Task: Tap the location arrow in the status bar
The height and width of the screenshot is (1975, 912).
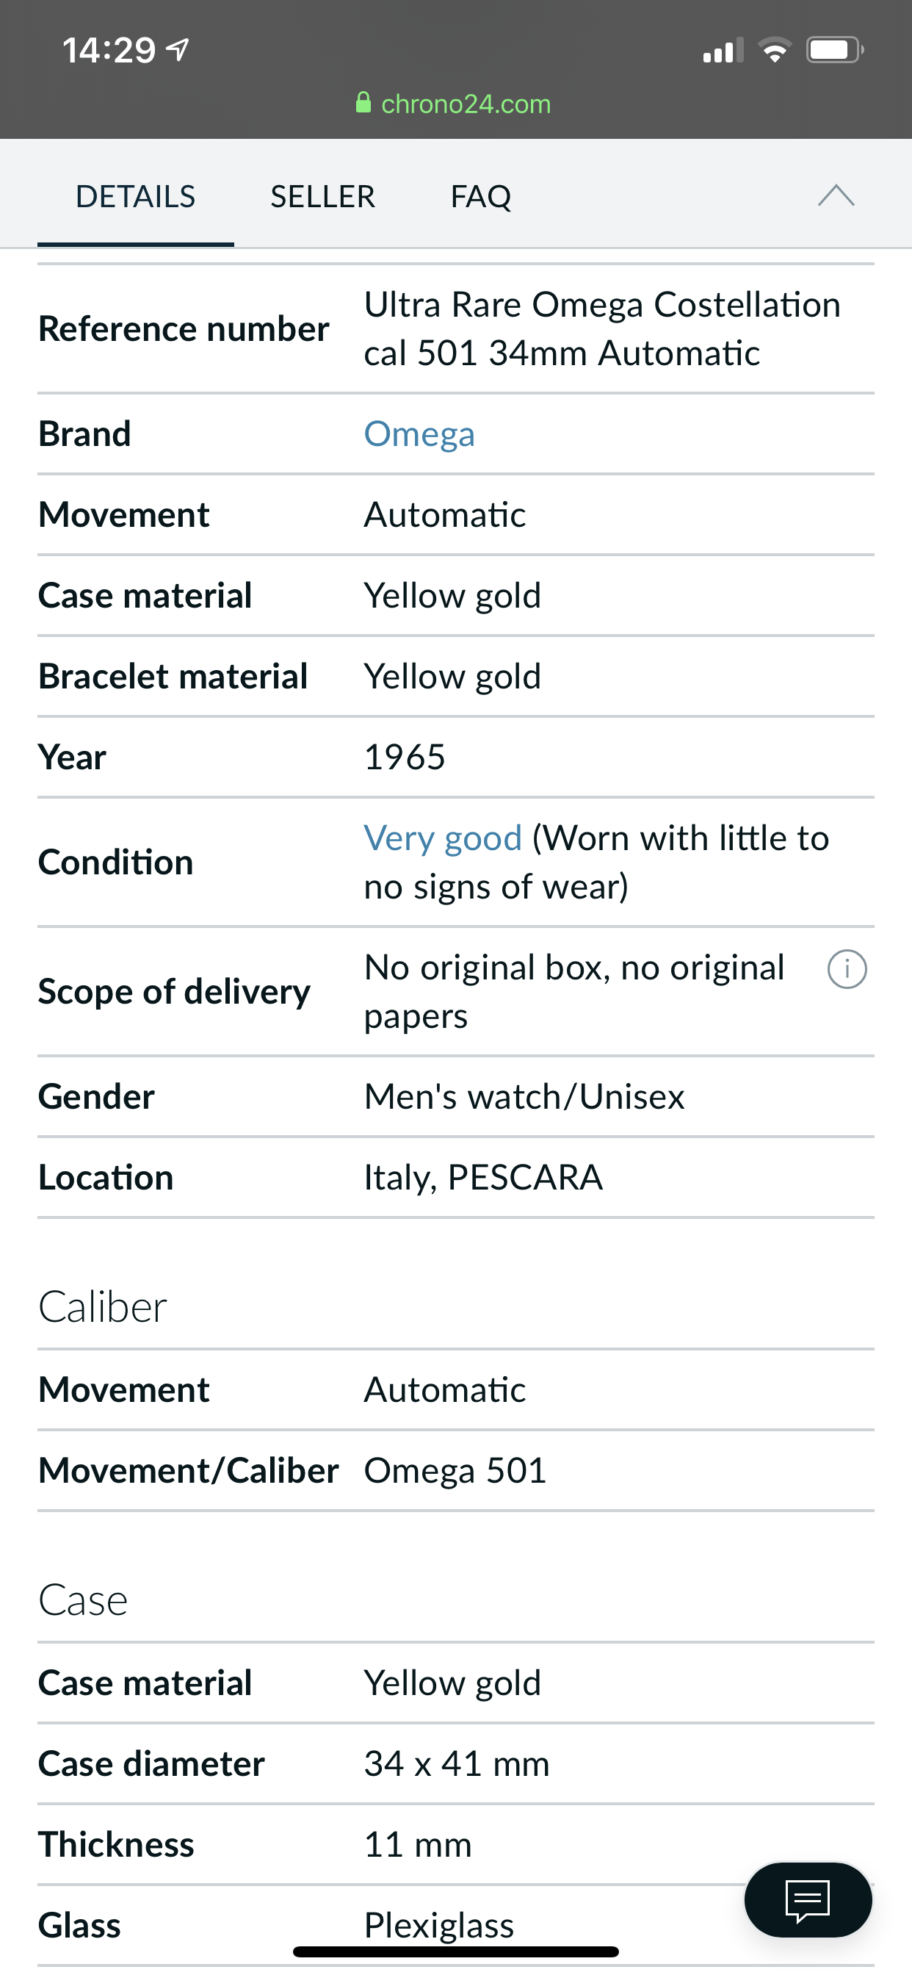Action: pyautogui.click(x=178, y=51)
